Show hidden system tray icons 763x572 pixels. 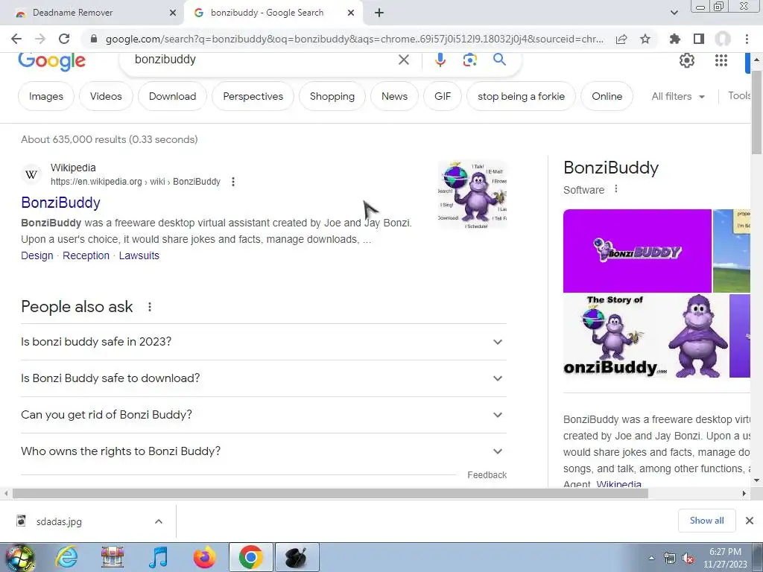[x=651, y=559]
